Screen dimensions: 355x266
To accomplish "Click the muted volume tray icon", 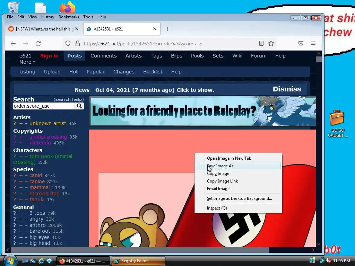I will [x=329, y=260].
